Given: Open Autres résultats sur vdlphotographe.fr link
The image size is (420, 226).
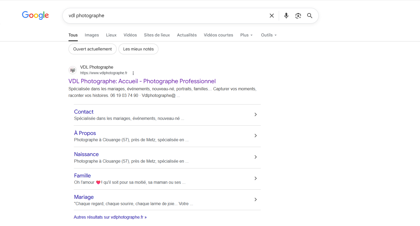Looking at the screenshot, I should 110,217.
